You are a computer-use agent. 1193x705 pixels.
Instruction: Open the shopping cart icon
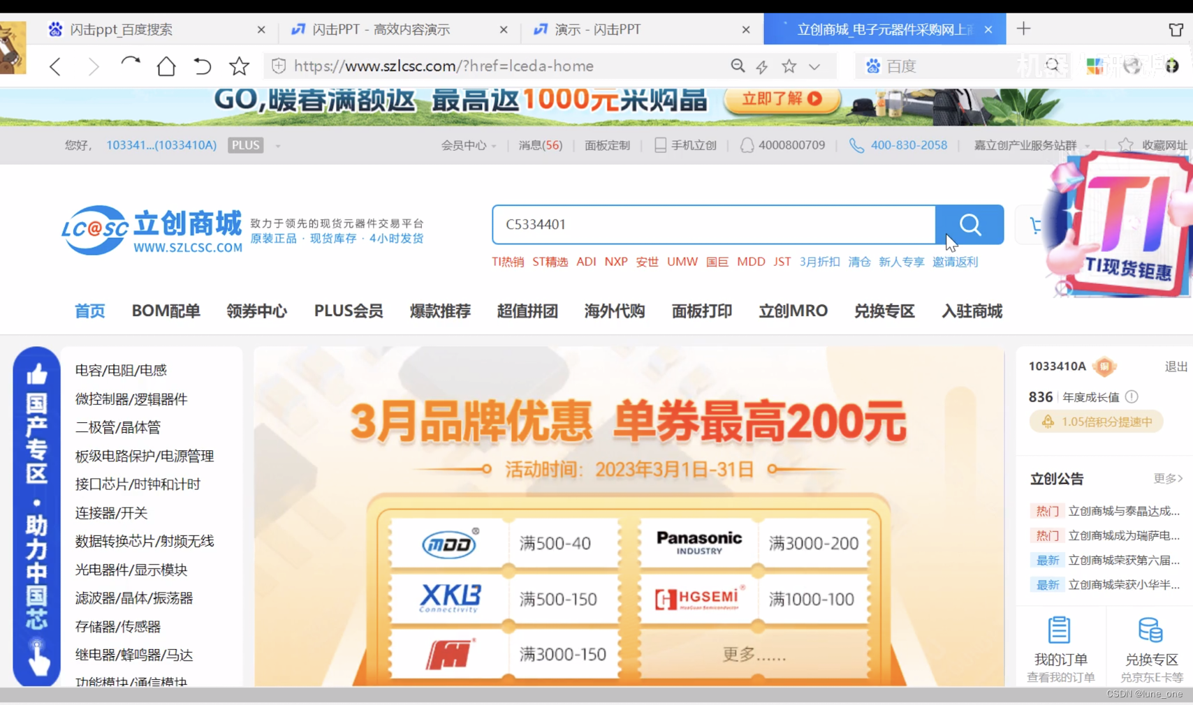coord(1036,225)
